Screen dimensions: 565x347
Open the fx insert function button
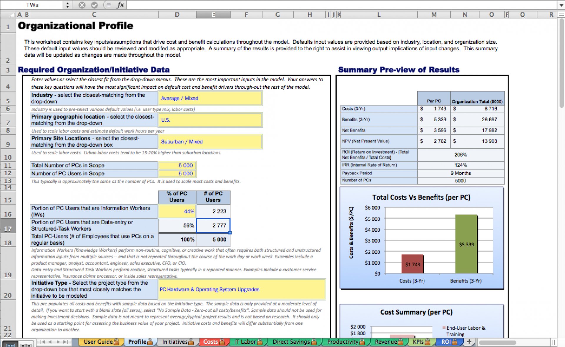(120, 5)
